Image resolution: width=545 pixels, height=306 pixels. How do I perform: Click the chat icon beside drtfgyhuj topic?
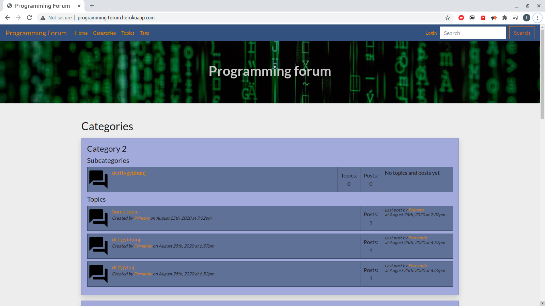98,274
